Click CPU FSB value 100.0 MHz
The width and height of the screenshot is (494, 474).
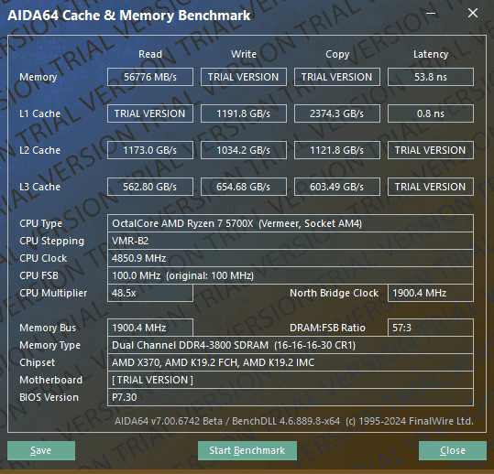click(291, 275)
